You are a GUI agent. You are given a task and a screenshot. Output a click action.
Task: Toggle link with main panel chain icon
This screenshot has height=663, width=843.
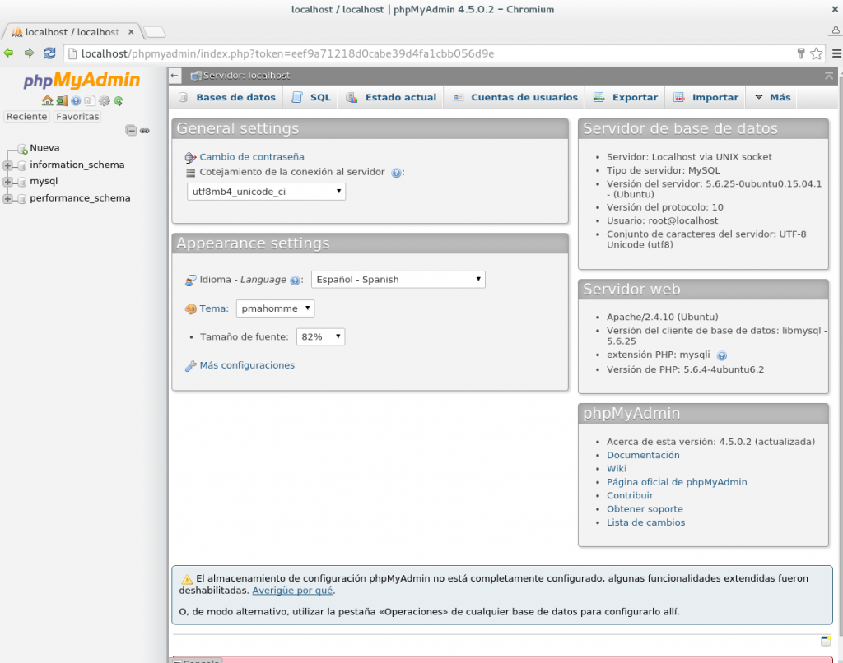(144, 130)
